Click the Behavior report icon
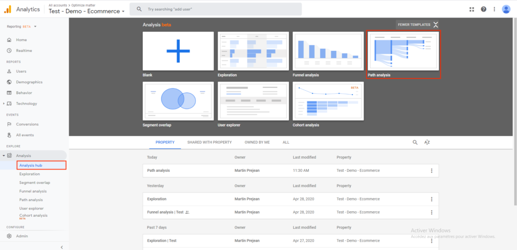Screen dimensions: 517x250 (x=9, y=93)
